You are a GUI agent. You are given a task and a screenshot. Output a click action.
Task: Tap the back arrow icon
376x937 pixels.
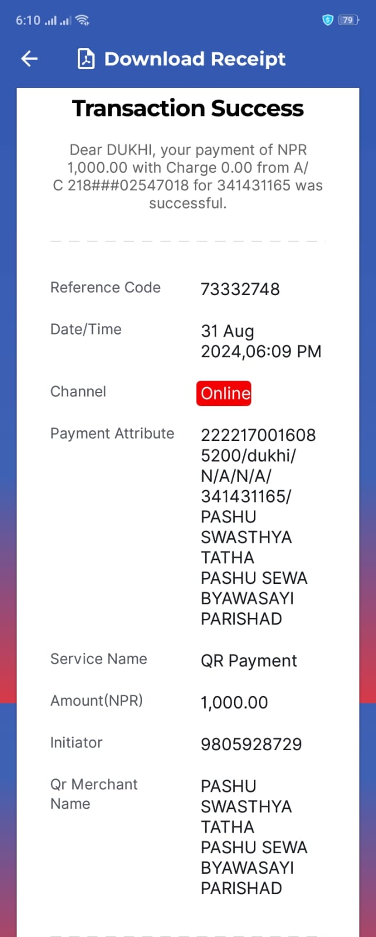click(x=29, y=59)
